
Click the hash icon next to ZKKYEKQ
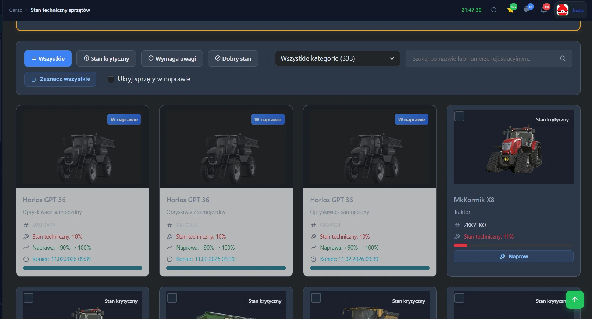pos(457,225)
